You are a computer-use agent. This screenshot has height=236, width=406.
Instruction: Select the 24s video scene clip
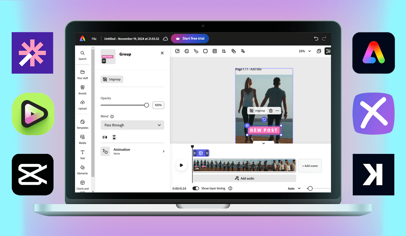coord(244,166)
